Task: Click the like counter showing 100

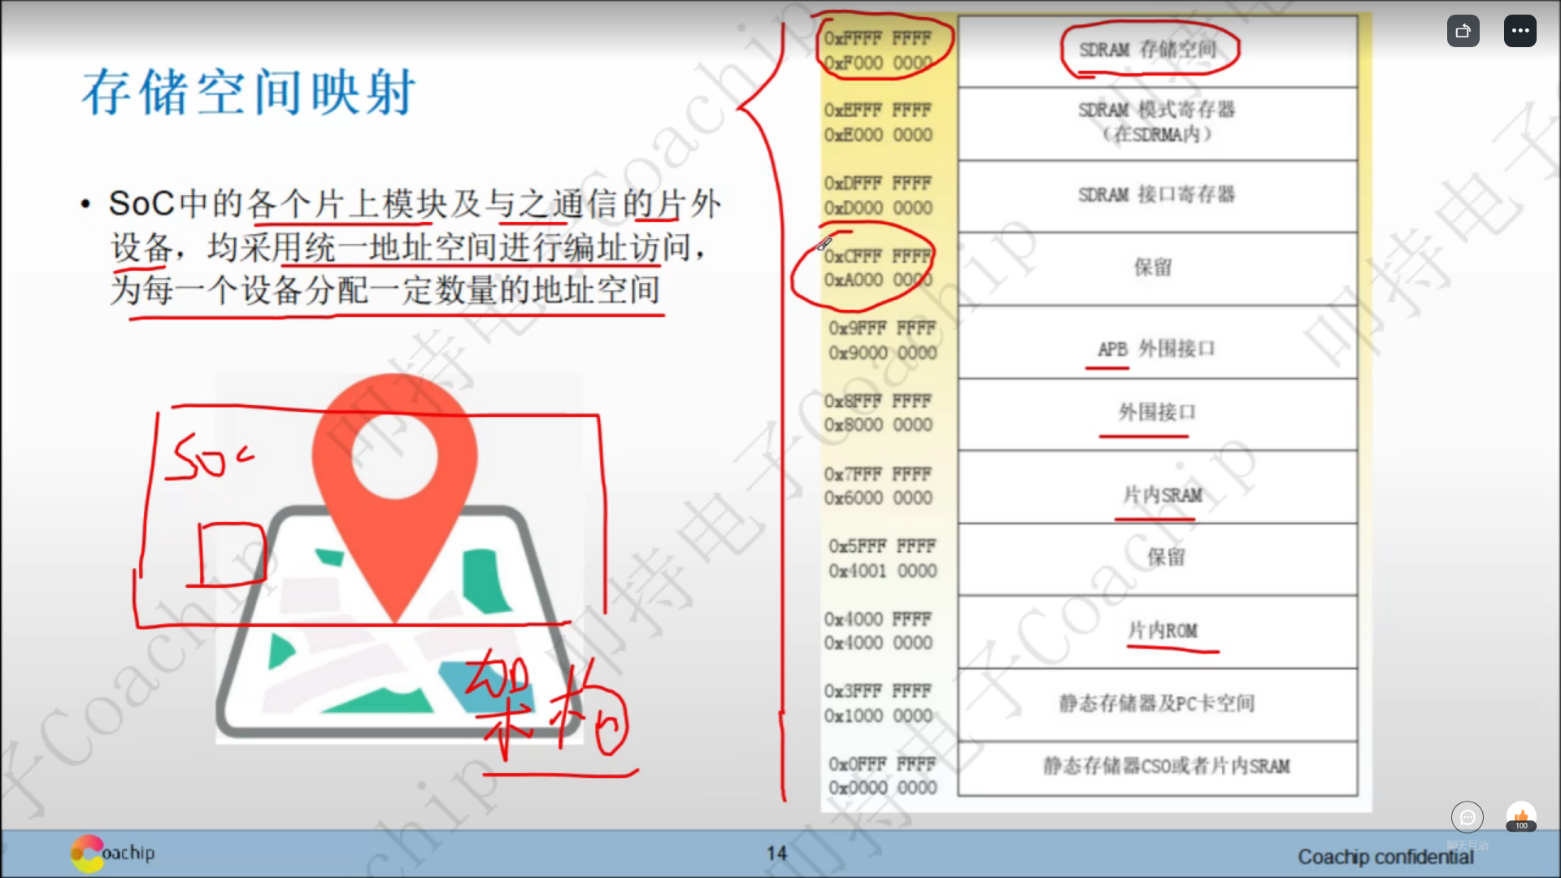Action: tap(1520, 824)
